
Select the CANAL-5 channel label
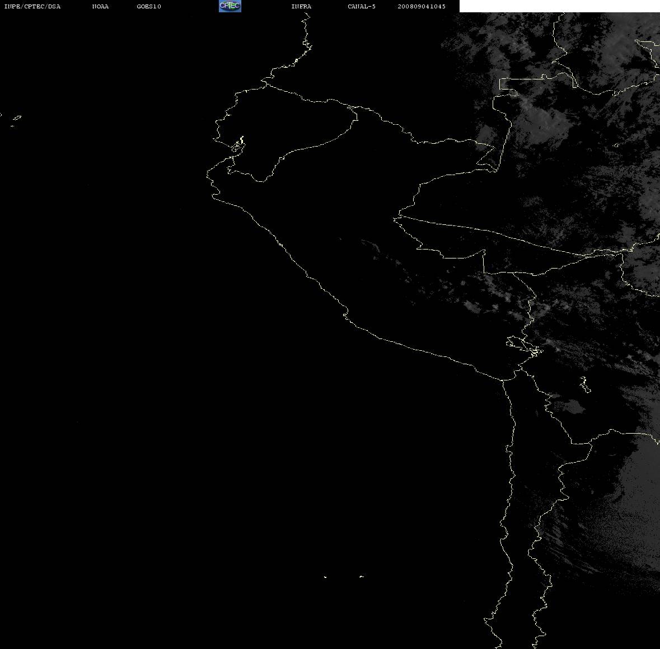click(362, 6)
